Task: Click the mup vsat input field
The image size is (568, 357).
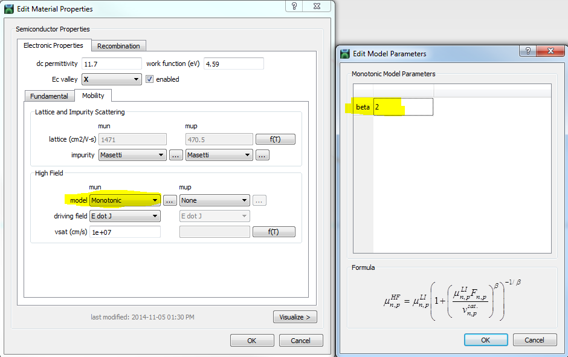Action: point(215,232)
